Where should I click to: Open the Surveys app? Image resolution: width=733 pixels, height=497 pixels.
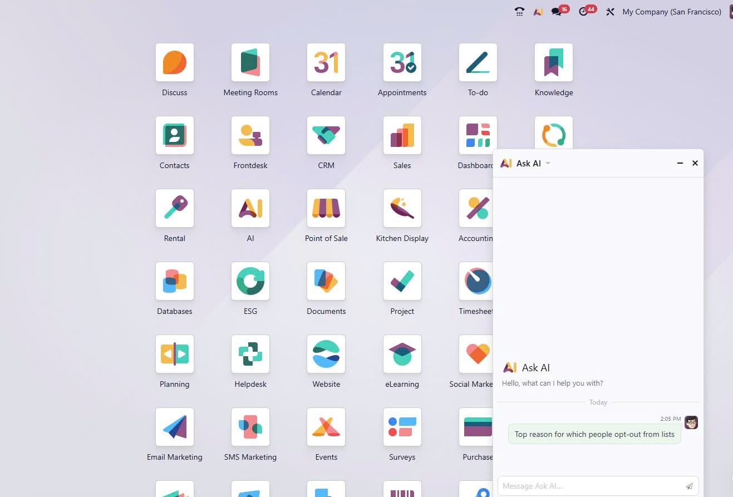(402, 427)
